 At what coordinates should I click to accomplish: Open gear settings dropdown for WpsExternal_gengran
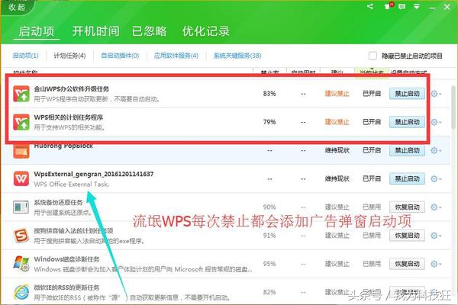tap(436, 178)
